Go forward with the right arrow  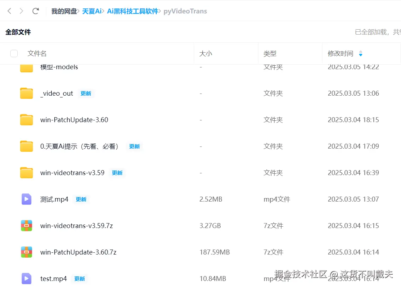pyautogui.click(x=22, y=11)
